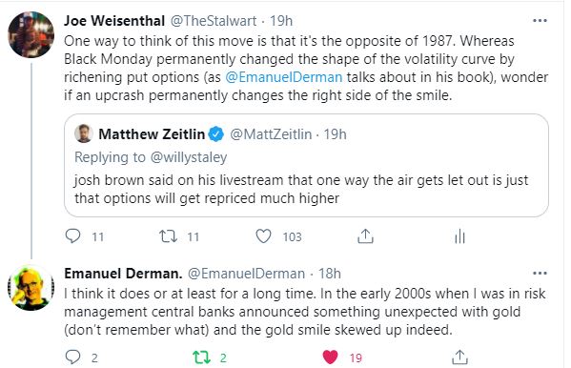Screen dimensions: 571x368
Task: Like Joe Weisenthal's tweet with 103 likes
Action: [x=263, y=236]
